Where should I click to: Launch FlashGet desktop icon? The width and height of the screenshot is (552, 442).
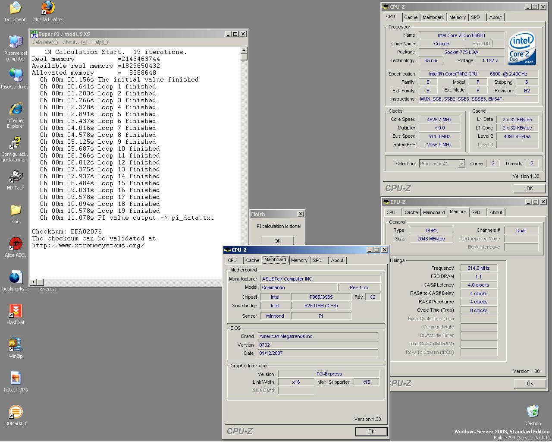click(x=16, y=314)
